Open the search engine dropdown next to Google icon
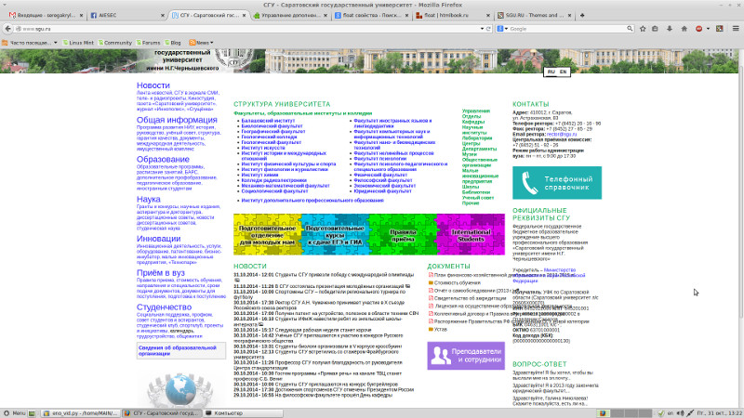 (x=506, y=29)
